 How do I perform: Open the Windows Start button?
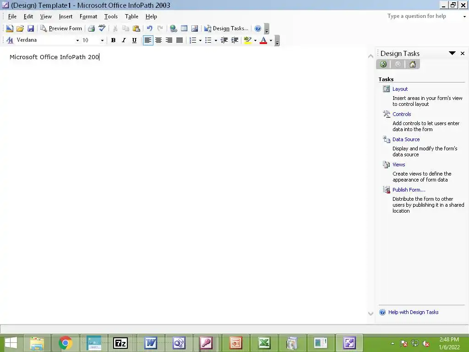pyautogui.click(x=11, y=343)
